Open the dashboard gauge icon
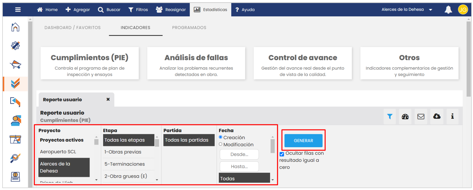Viewport: 473px width, 190px height. tap(405, 117)
